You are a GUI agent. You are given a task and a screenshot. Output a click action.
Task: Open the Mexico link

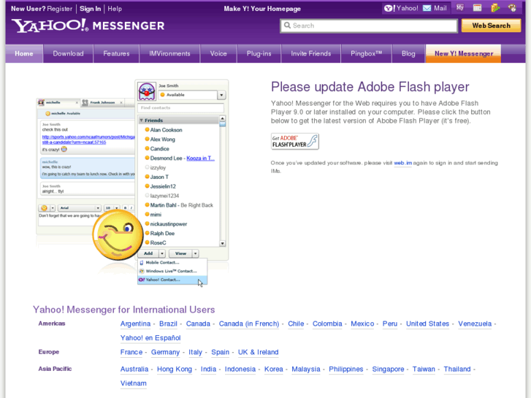click(x=362, y=324)
